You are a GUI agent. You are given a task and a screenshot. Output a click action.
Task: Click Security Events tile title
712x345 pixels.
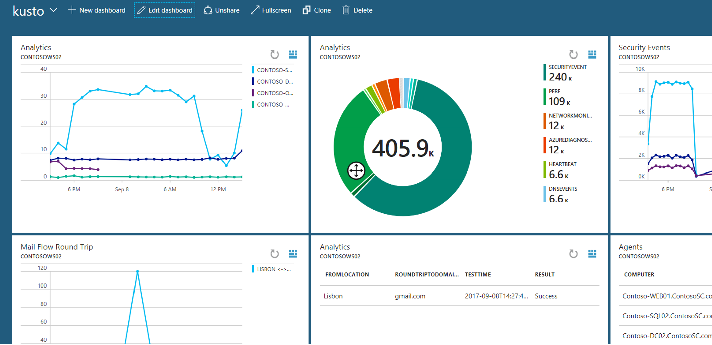644,47
